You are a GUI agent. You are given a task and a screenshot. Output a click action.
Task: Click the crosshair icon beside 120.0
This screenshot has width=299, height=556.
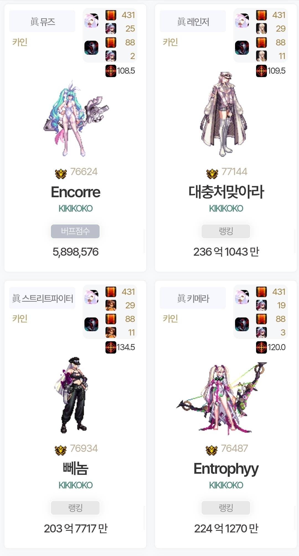261,347
